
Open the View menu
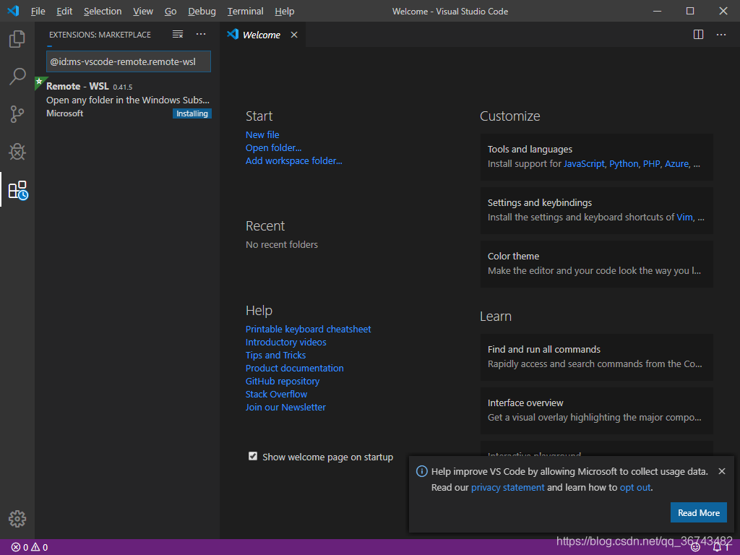(x=143, y=12)
